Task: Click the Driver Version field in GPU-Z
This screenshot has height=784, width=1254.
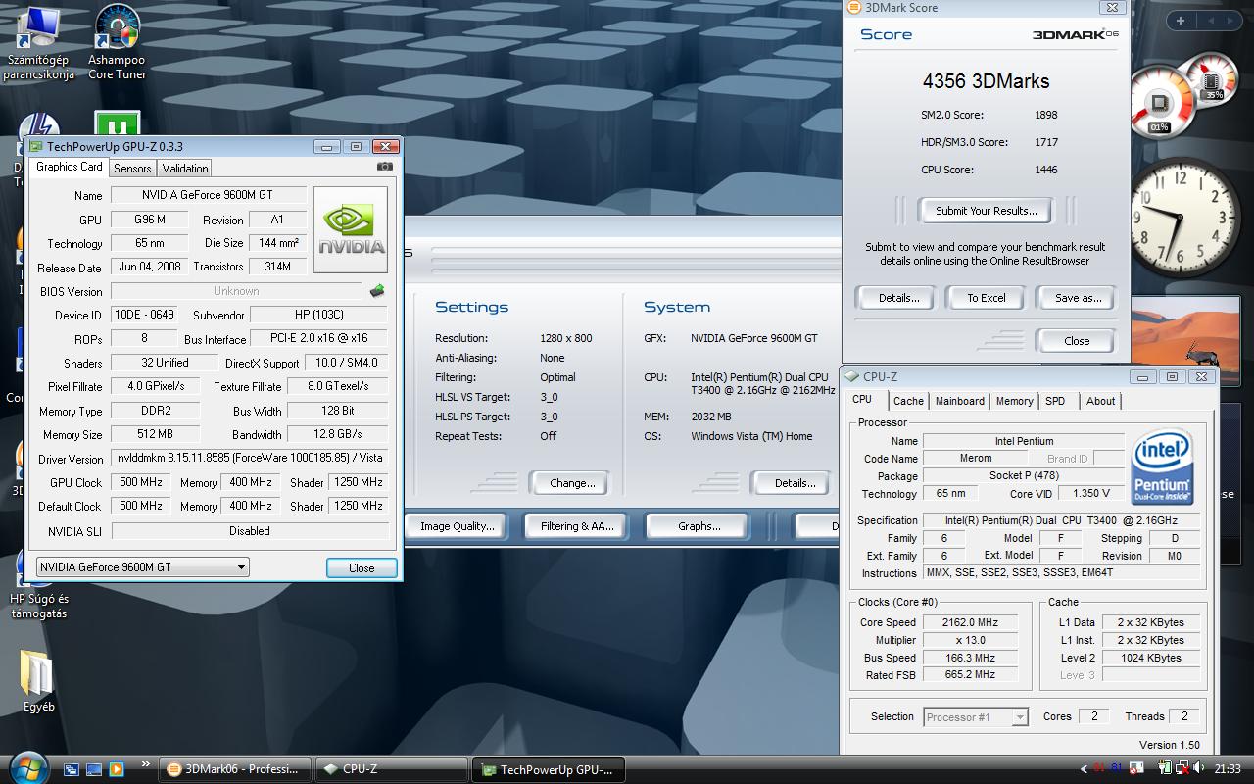Action: click(x=249, y=458)
